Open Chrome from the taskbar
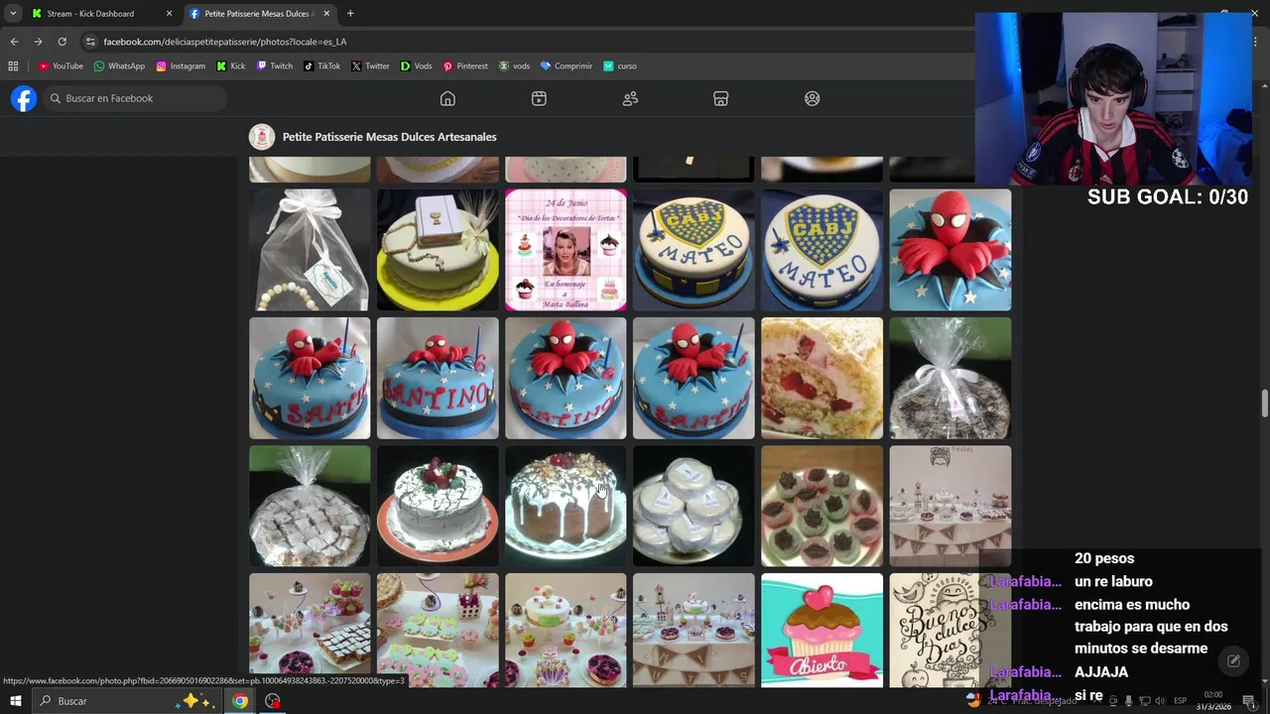This screenshot has width=1270, height=714. (240, 701)
